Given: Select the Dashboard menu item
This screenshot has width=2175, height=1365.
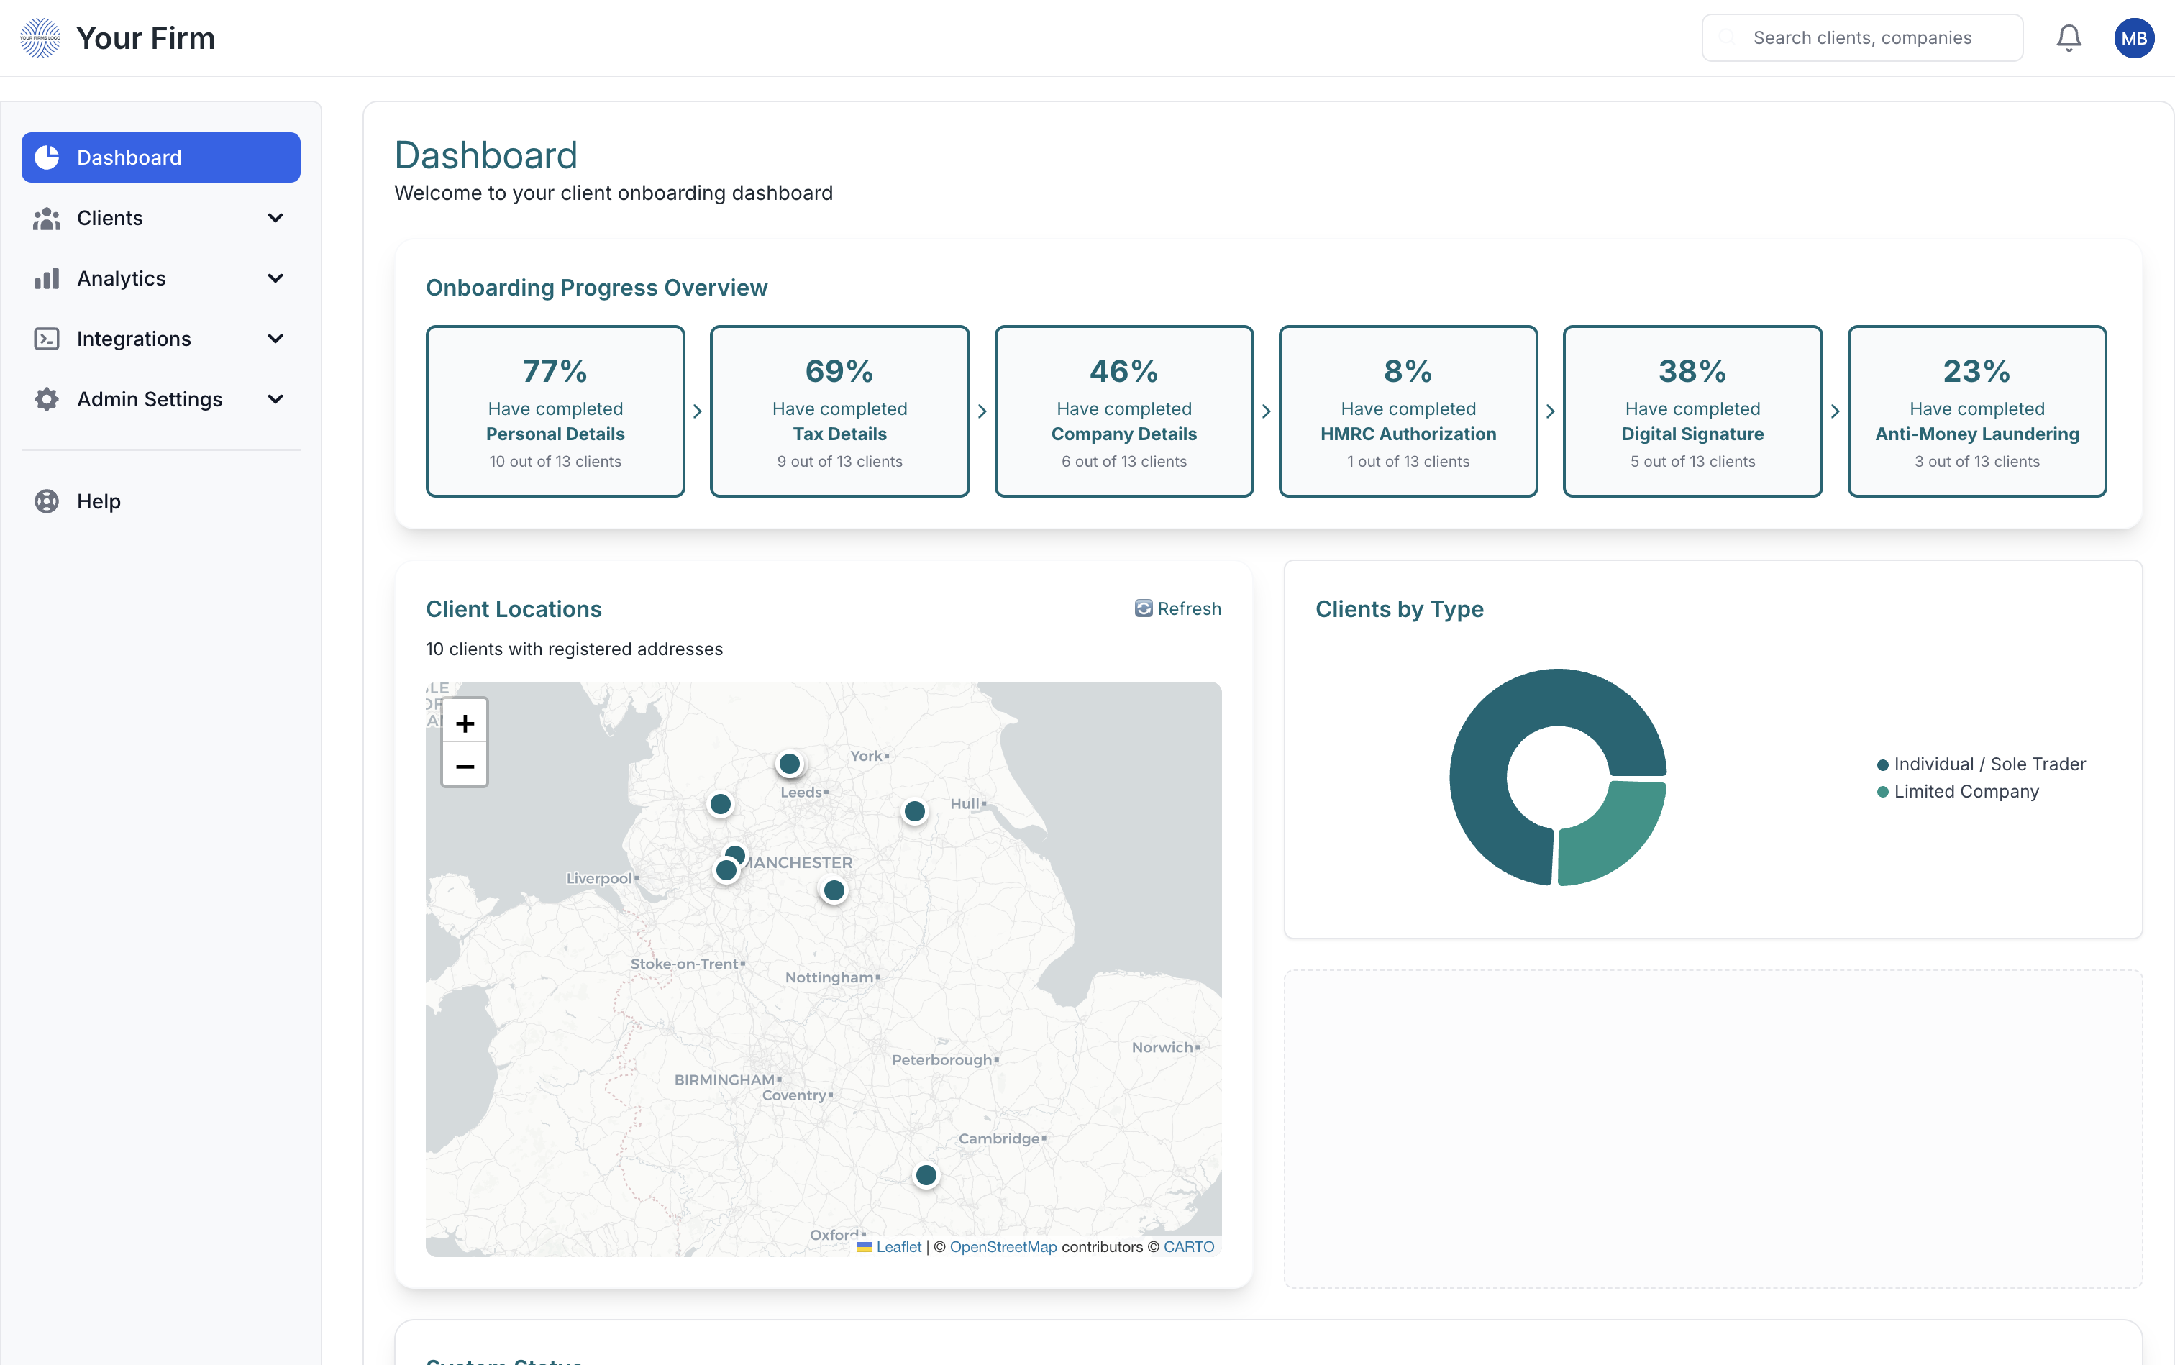Looking at the screenshot, I should [160, 158].
